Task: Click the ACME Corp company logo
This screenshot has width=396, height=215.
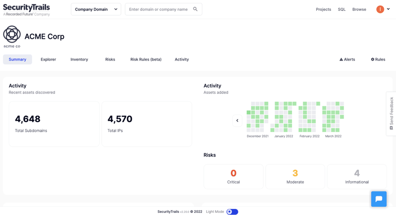Action: tap(12, 36)
